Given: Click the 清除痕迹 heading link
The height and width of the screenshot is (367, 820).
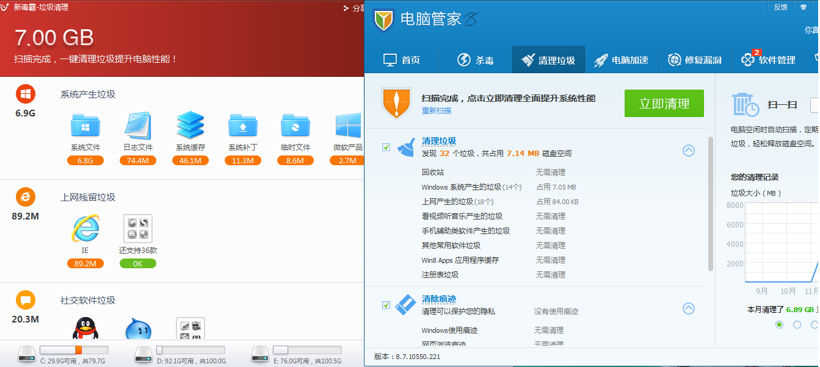Looking at the screenshot, I should pyautogui.click(x=439, y=299).
